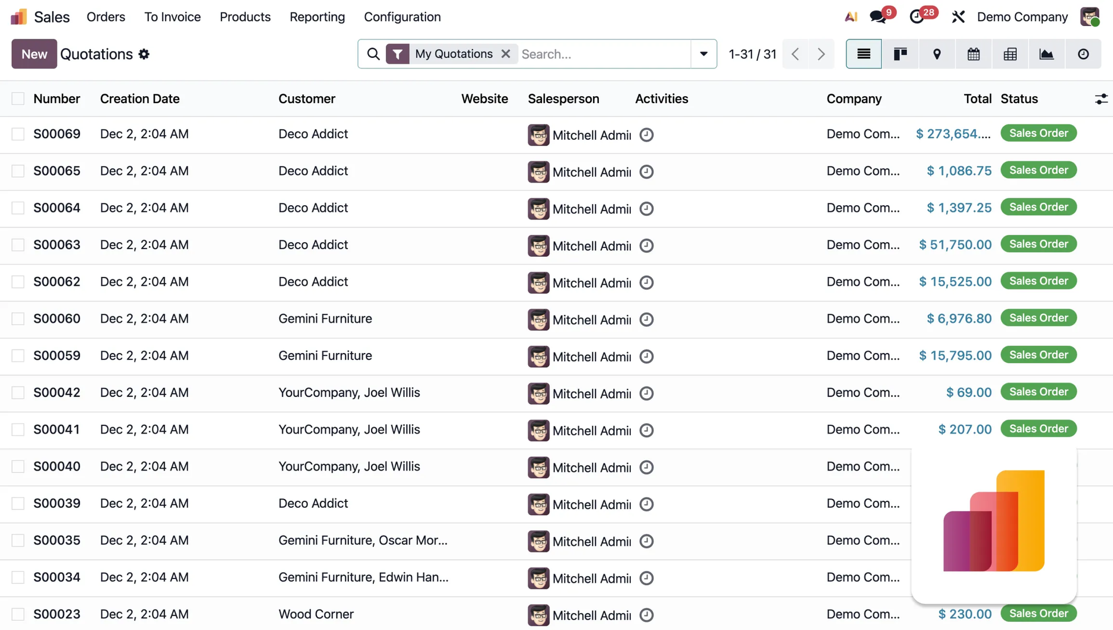Switch to map view
The image size is (1113, 630).
click(937, 54)
